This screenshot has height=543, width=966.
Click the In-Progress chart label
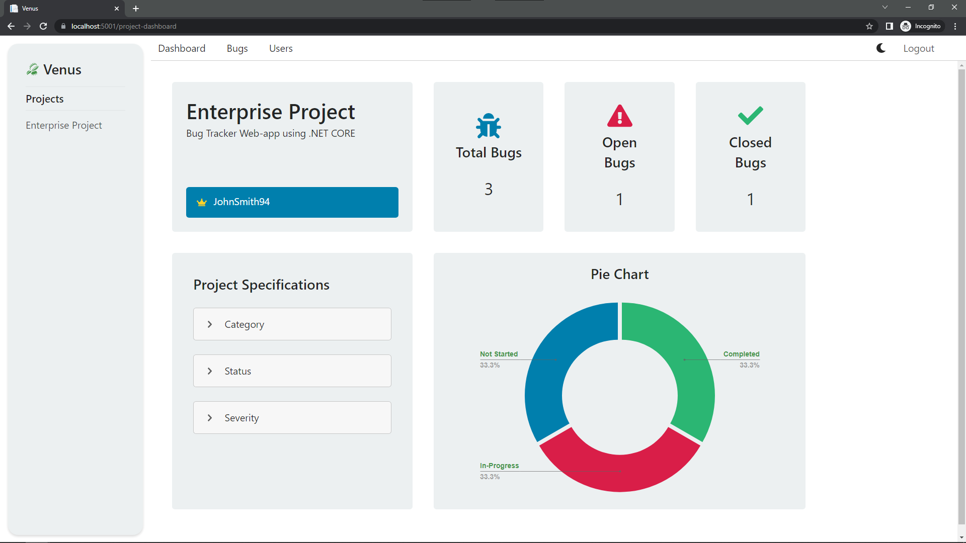[x=499, y=466]
